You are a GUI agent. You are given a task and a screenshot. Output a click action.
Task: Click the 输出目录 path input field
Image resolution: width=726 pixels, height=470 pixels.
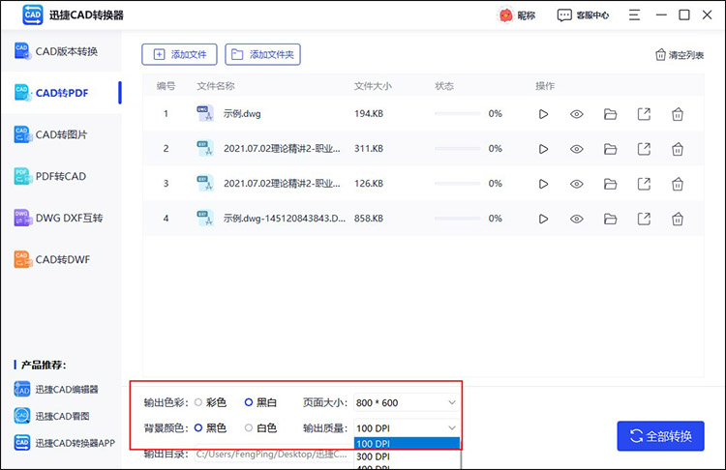pos(274,455)
